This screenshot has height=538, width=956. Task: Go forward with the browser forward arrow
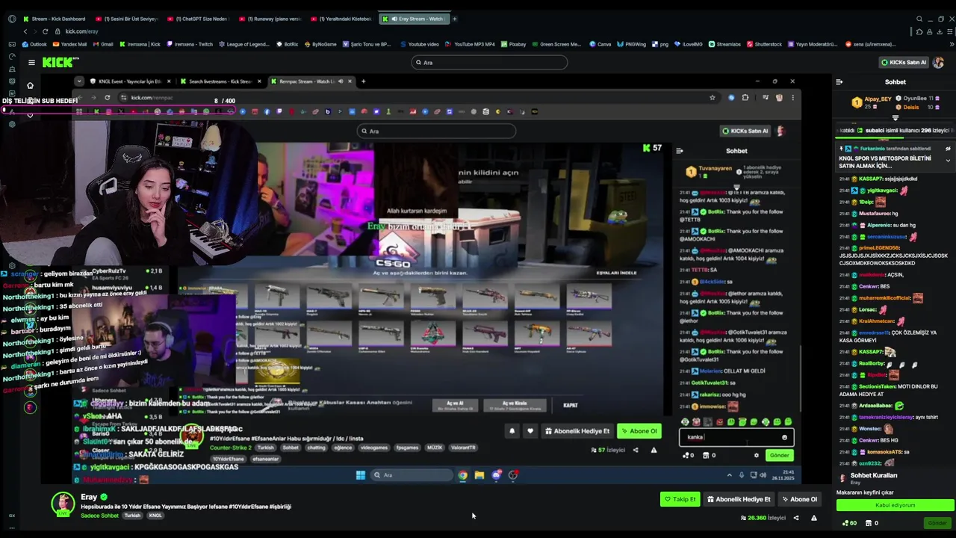tap(35, 31)
